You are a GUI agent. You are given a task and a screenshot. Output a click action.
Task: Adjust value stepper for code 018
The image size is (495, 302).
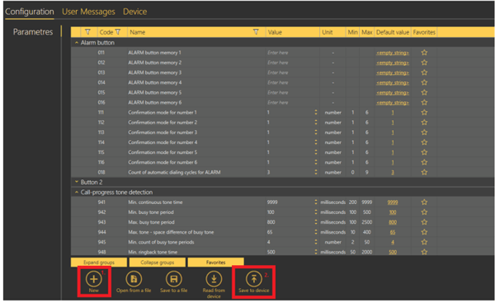(x=316, y=172)
